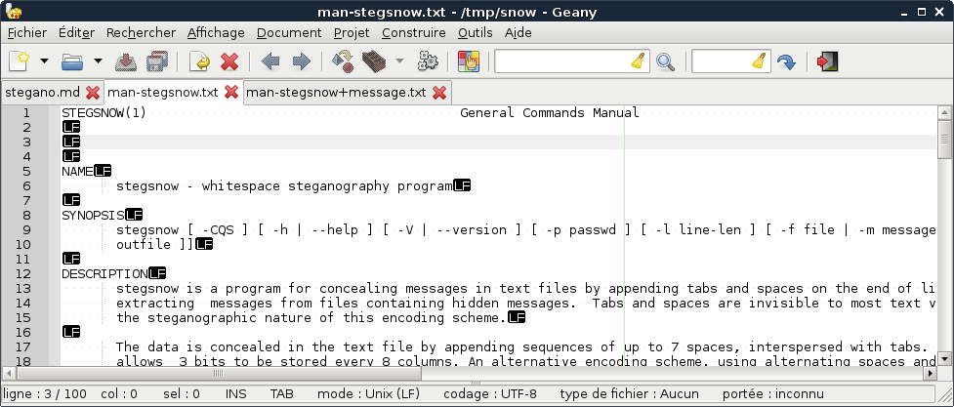Click the vertical scrollbar down arrow
This screenshot has width=954, height=407.
point(944,358)
